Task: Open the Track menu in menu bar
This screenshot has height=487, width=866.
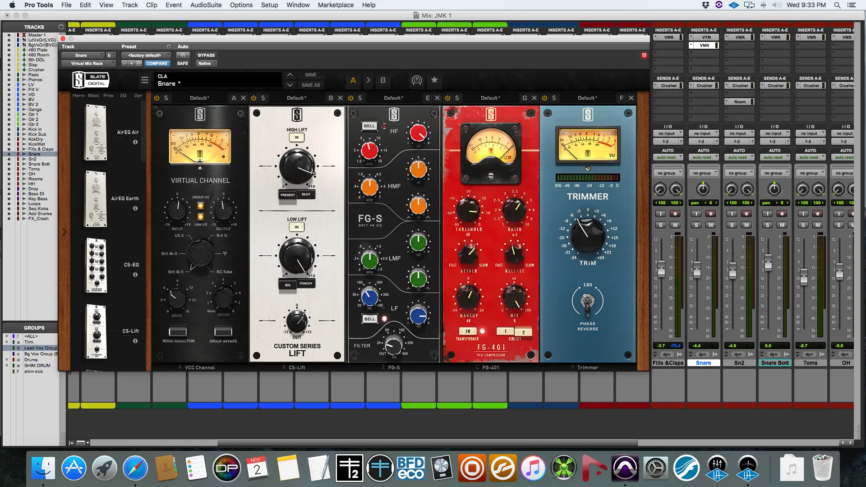Action: coord(130,5)
